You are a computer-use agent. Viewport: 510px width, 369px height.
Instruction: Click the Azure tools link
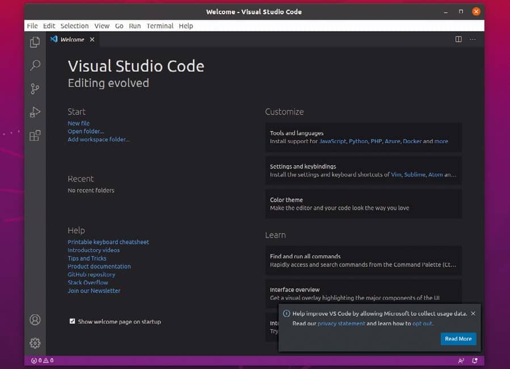392,141
